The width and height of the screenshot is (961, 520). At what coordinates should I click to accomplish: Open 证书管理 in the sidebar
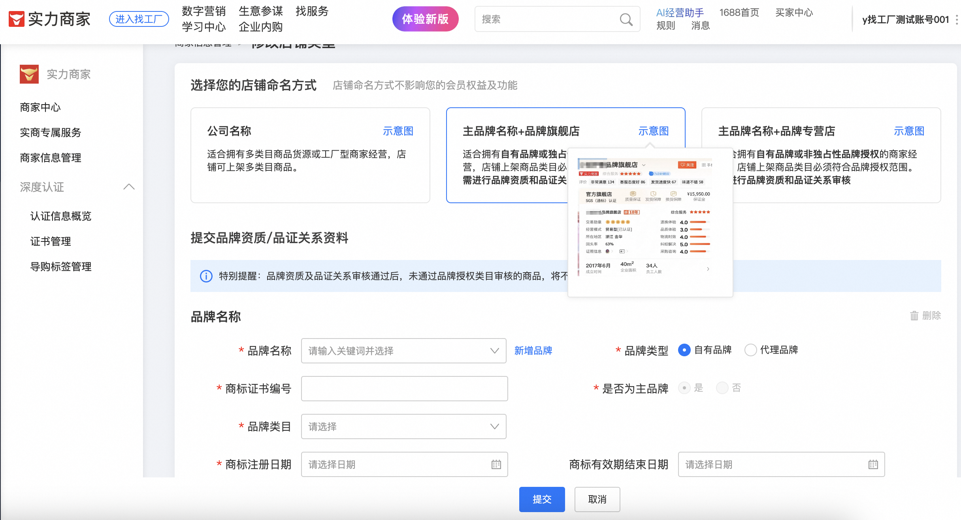pyautogui.click(x=51, y=241)
